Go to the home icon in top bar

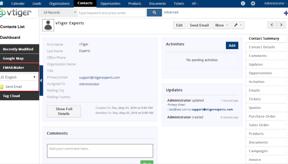(x=1, y=3)
